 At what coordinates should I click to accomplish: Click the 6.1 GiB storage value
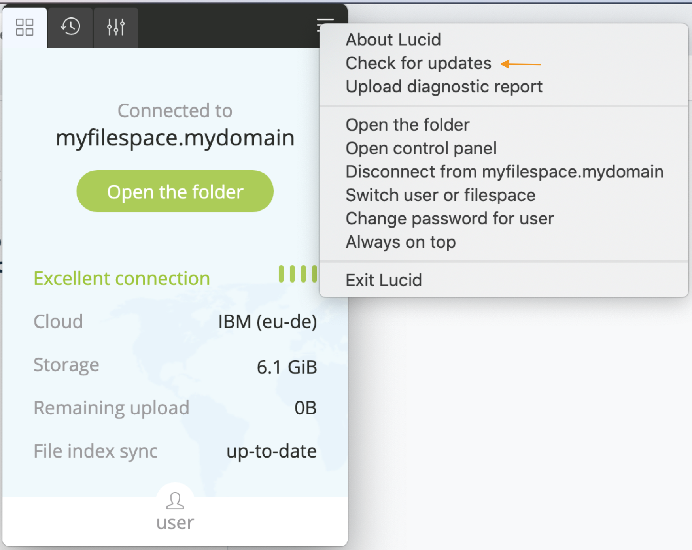[x=287, y=367]
